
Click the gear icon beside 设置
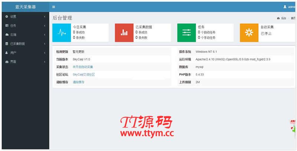[x=7, y=17]
